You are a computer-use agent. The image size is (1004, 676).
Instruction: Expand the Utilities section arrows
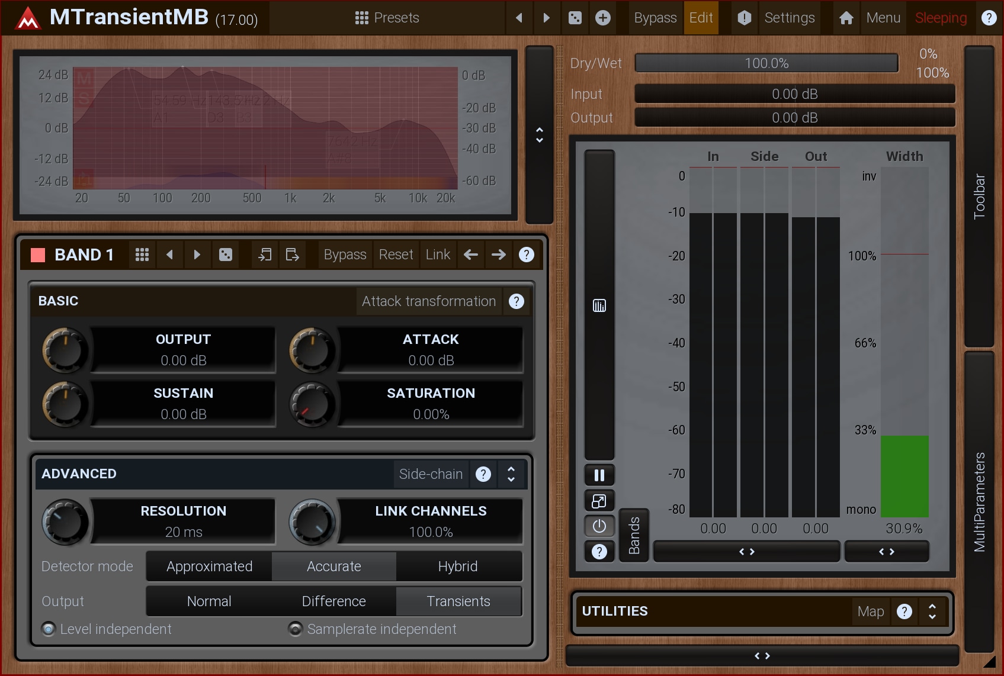(x=932, y=611)
